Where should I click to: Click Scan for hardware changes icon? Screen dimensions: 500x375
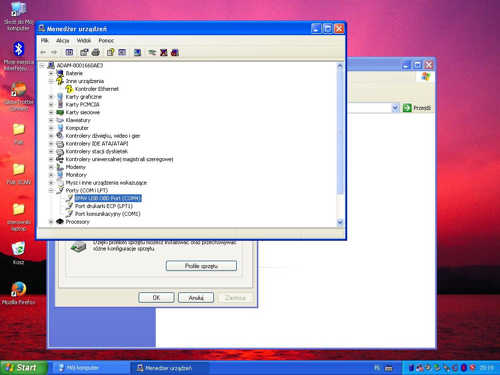137,52
